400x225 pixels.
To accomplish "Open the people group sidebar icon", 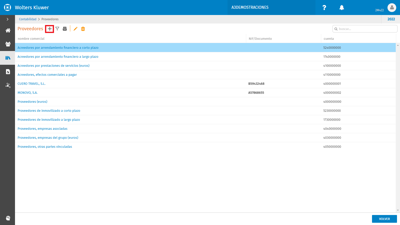I will tap(8, 44).
